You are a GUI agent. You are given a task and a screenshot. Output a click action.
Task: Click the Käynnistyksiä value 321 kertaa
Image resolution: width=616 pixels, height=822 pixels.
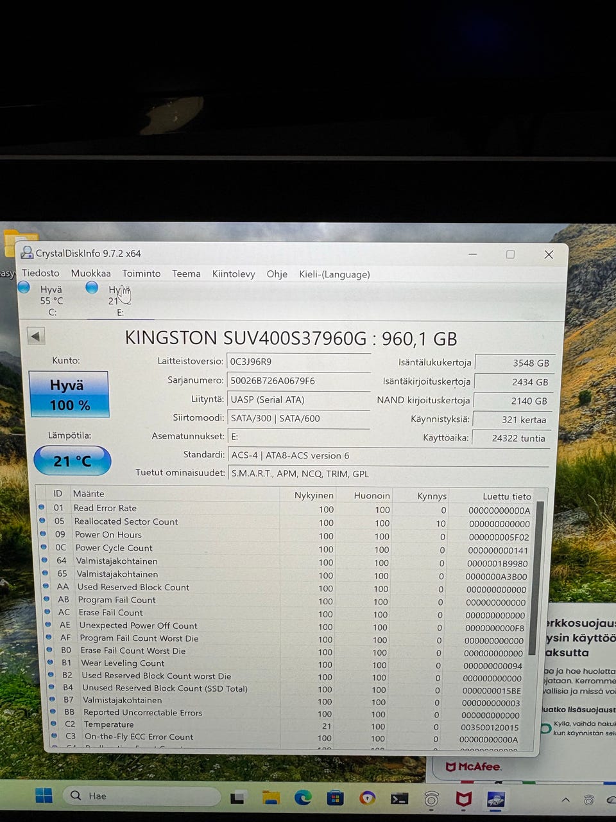tap(511, 419)
